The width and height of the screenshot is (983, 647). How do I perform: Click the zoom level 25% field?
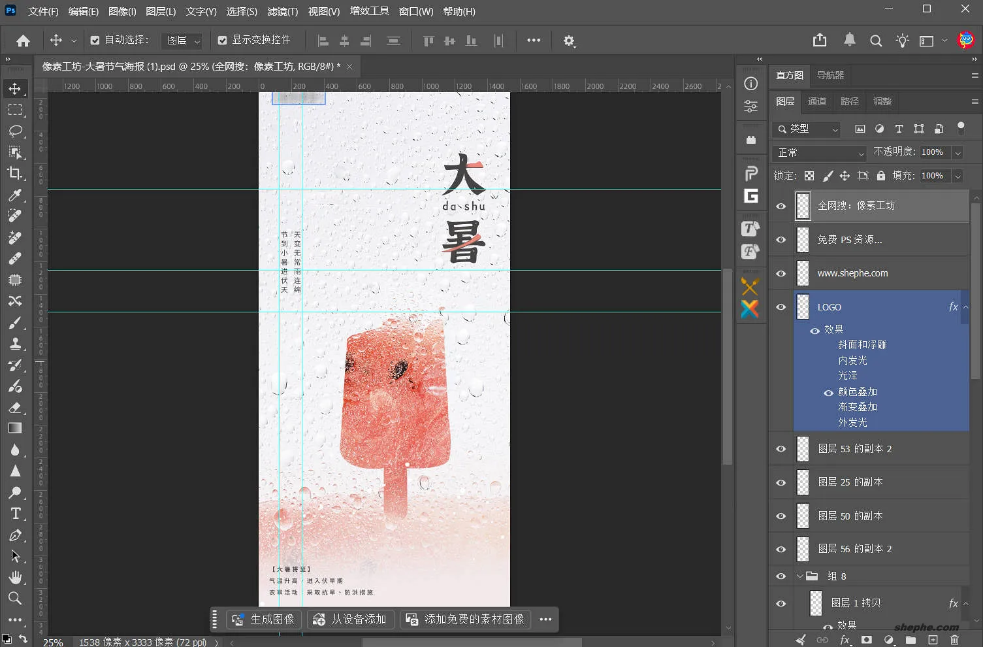pos(53,642)
